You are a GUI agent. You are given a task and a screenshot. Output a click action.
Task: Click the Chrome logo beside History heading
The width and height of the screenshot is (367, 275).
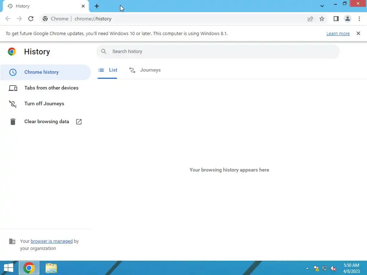[x=12, y=52]
